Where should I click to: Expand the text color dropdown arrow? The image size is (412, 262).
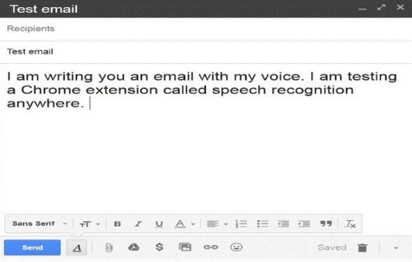pyautogui.click(x=193, y=224)
